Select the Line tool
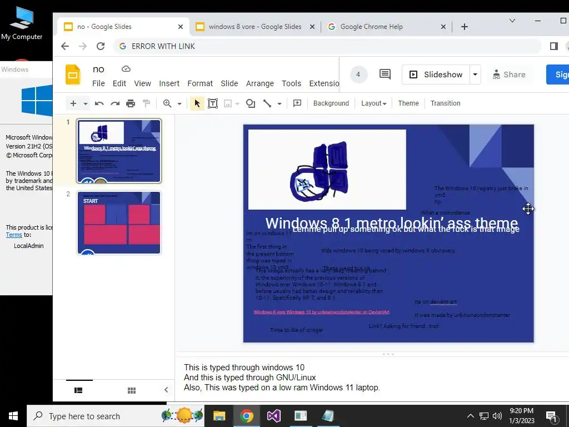The width and height of the screenshot is (569, 427). (x=267, y=103)
